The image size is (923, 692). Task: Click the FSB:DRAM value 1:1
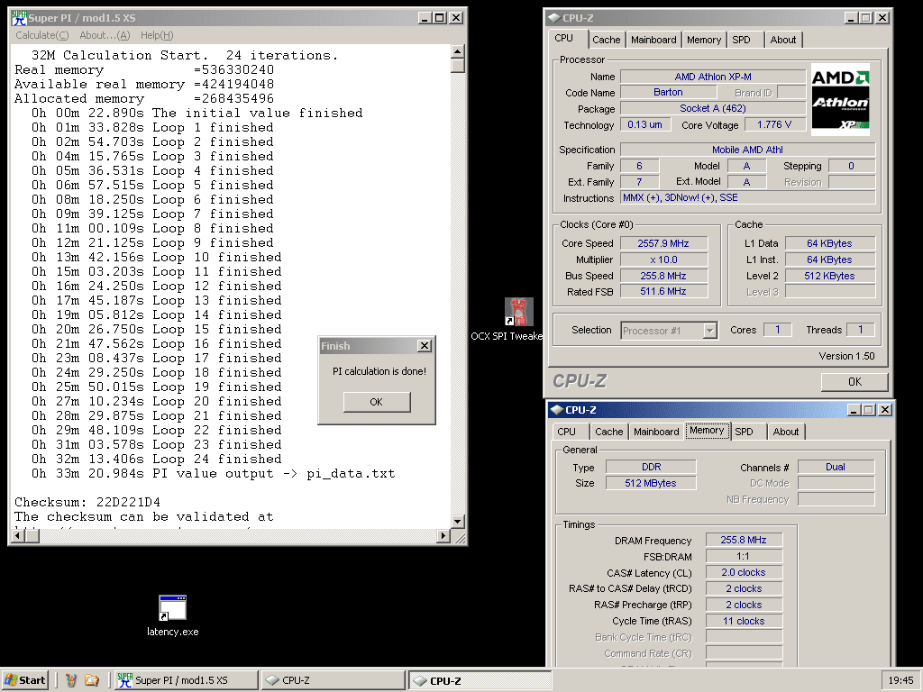(x=744, y=557)
